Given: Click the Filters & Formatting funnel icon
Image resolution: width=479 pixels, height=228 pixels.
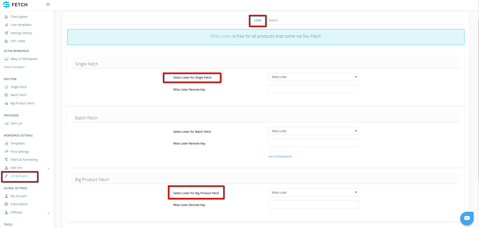Looking at the screenshot, I should [6, 160].
